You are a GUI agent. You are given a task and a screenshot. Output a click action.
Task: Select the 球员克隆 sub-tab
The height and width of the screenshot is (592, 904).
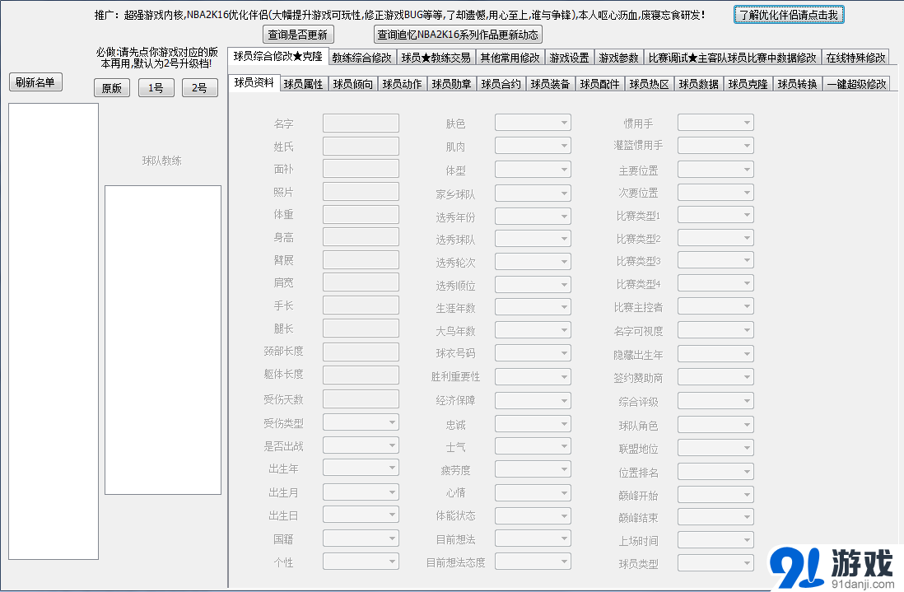[748, 84]
